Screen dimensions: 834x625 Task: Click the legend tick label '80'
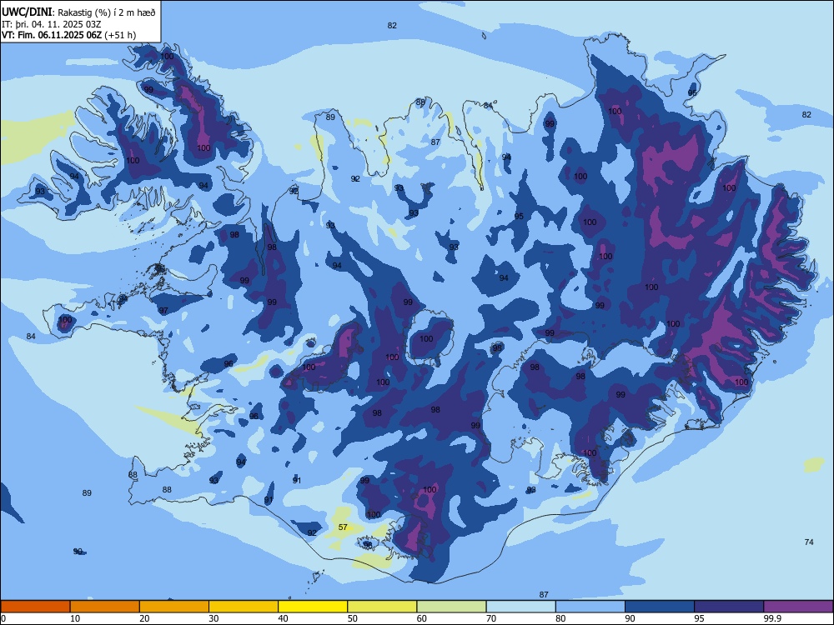coord(560,618)
